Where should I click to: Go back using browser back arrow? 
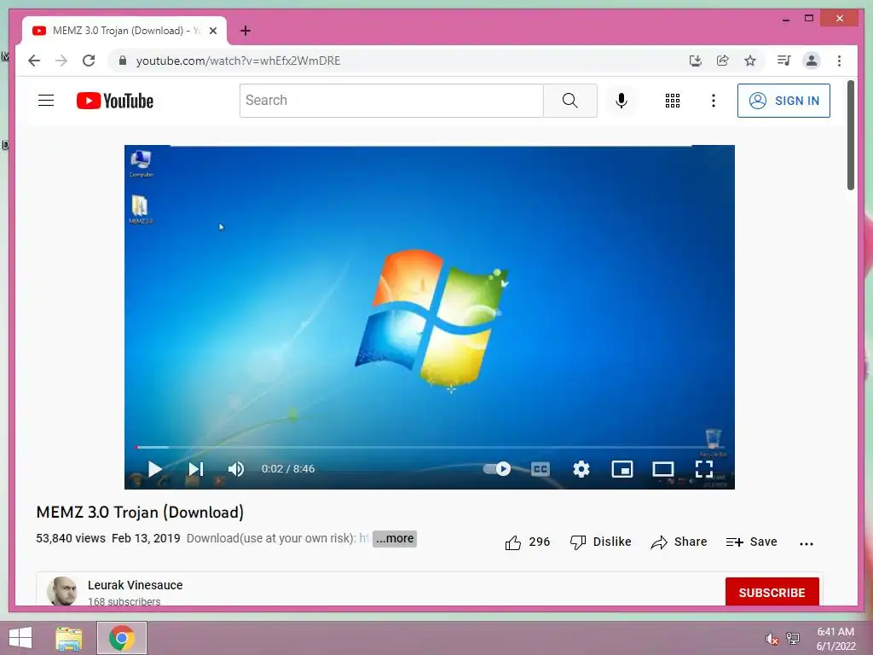click(x=34, y=61)
